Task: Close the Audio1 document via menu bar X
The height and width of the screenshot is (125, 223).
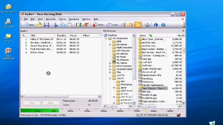Action: [183, 19]
